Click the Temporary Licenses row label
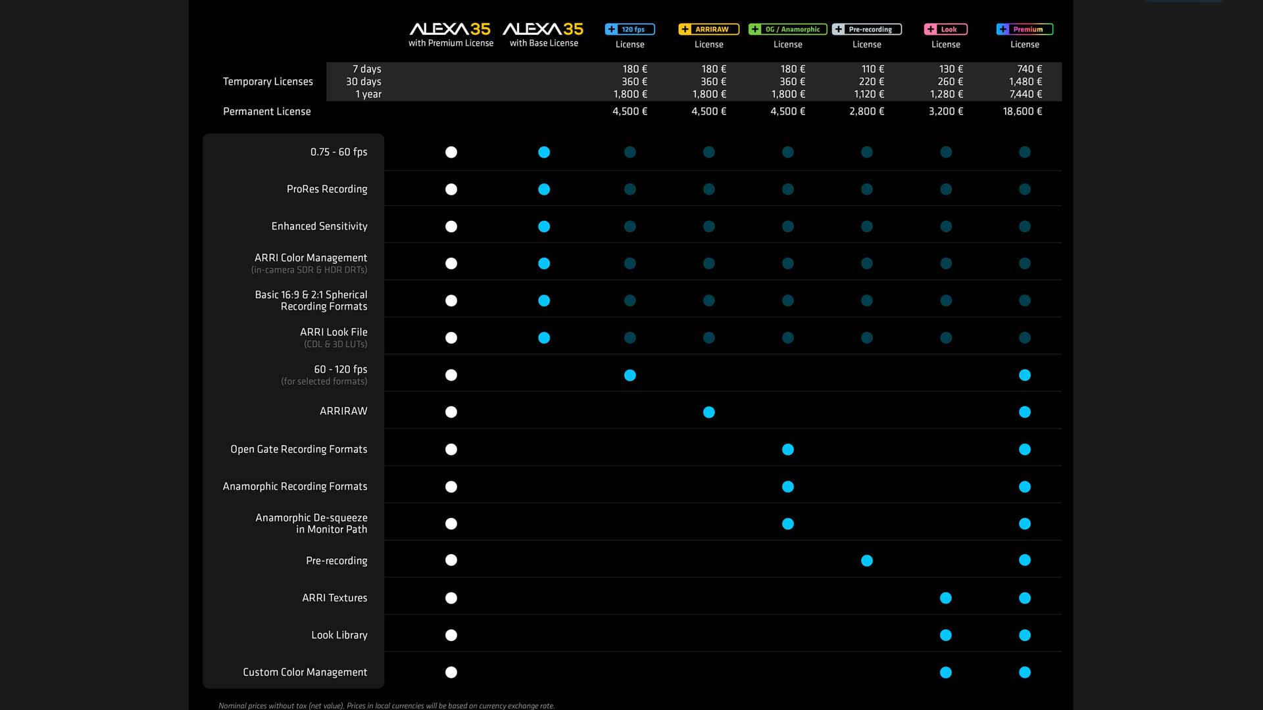 (268, 82)
